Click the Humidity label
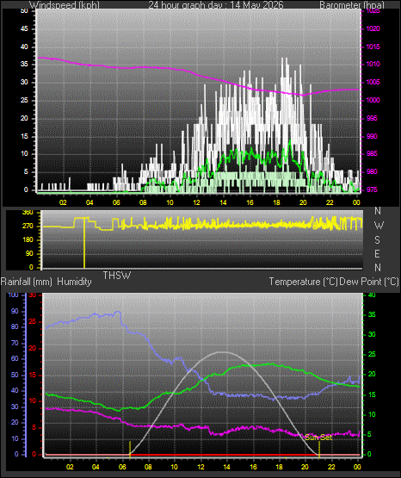The width and height of the screenshot is (401, 478). click(x=74, y=282)
